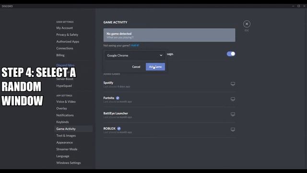Open Billing settings
307x173 pixels.
tap(60, 55)
